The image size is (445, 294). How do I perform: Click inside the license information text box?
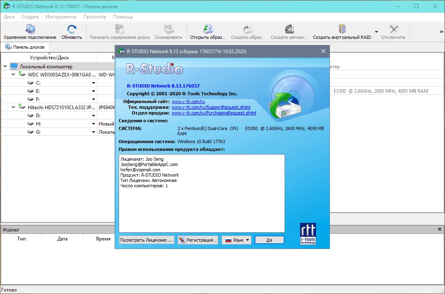tap(202, 193)
